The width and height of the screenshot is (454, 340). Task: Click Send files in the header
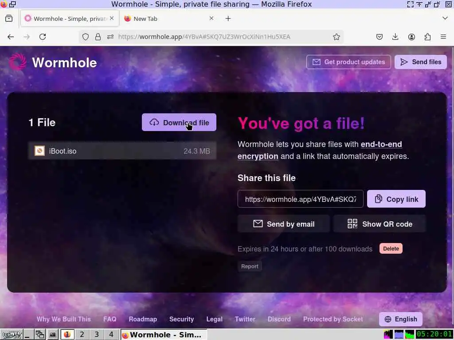[420, 62]
